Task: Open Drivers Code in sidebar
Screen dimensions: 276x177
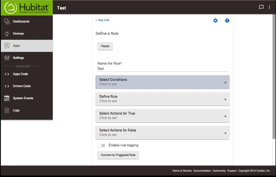Action: (22, 86)
